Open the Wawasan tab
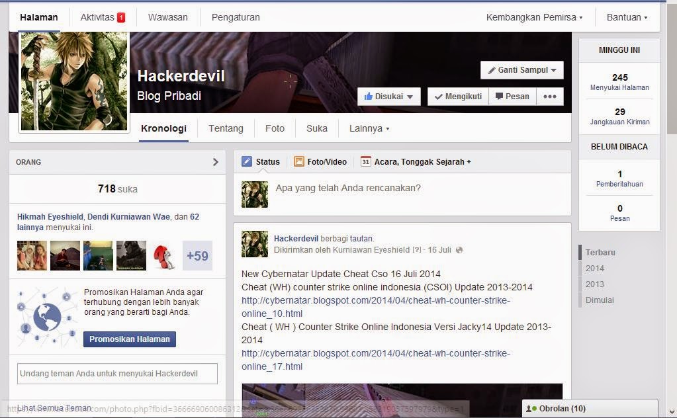This screenshot has width=677, height=418. click(x=168, y=18)
